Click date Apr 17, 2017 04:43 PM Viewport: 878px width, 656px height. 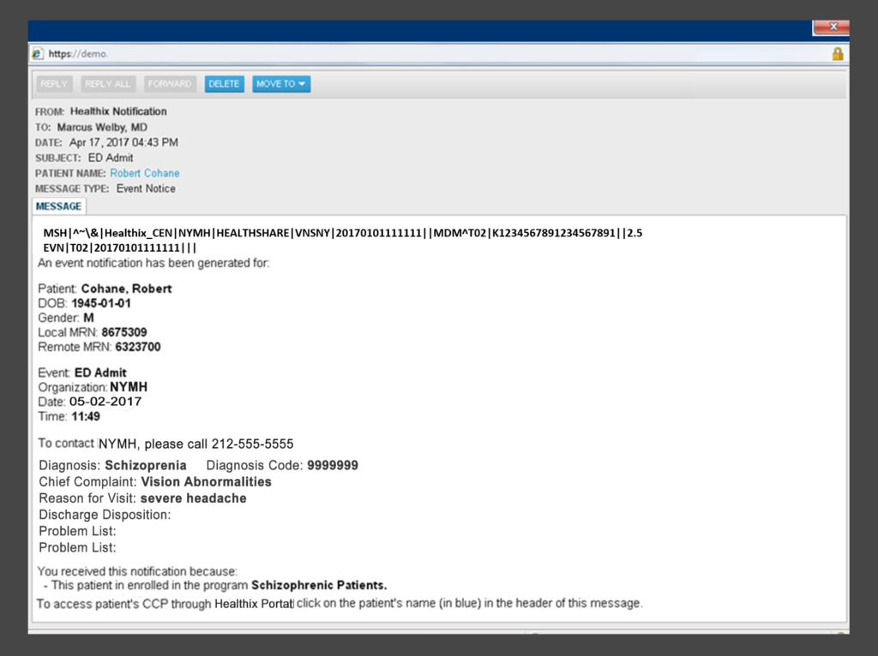123,143
